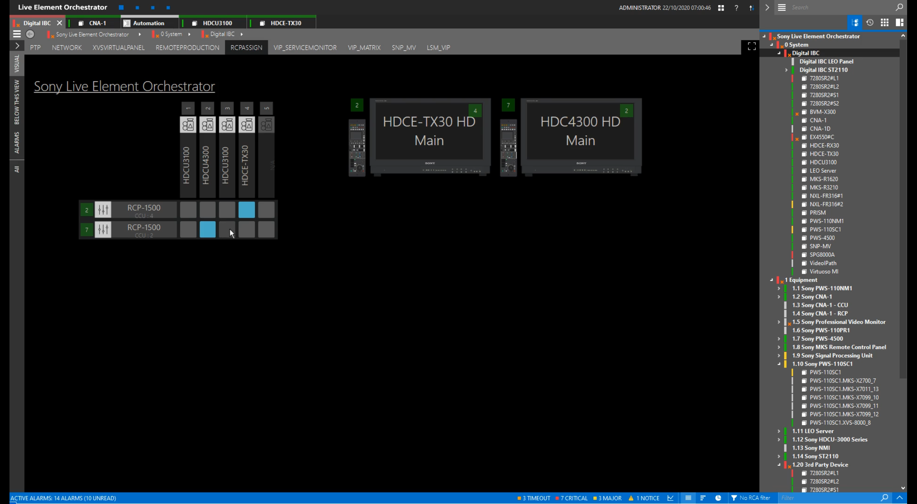Viewport: 917px width, 504px height.
Task: Open the apps grid icon near clock
Action: [721, 7]
